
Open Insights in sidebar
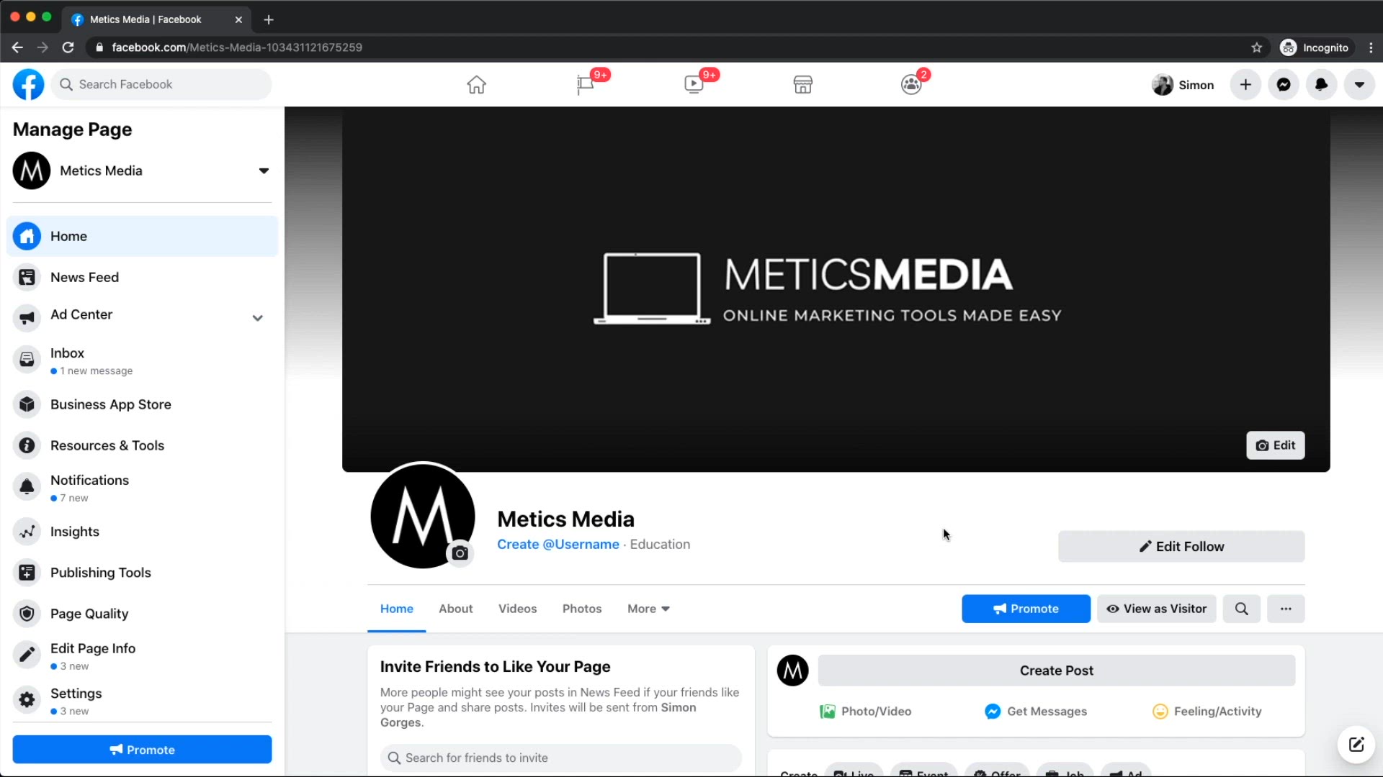coord(142,532)
